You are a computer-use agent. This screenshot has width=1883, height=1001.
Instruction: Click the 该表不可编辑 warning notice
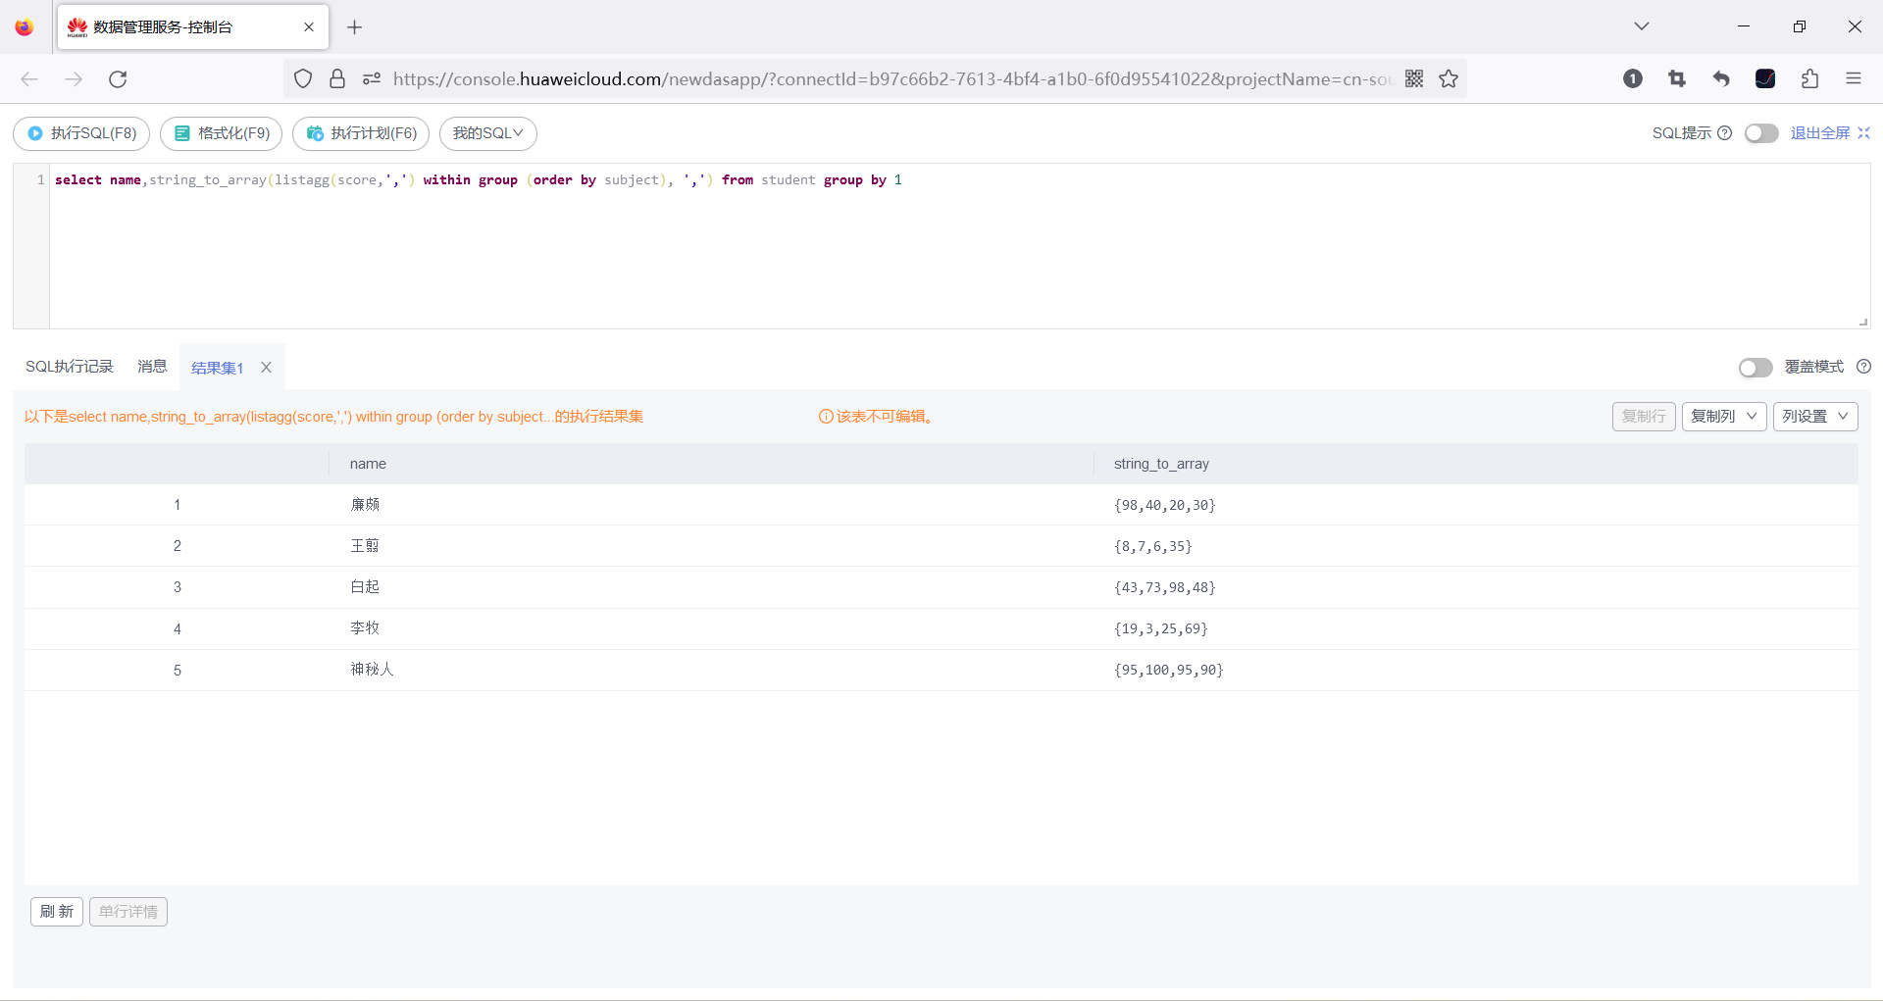coord(876,417)
